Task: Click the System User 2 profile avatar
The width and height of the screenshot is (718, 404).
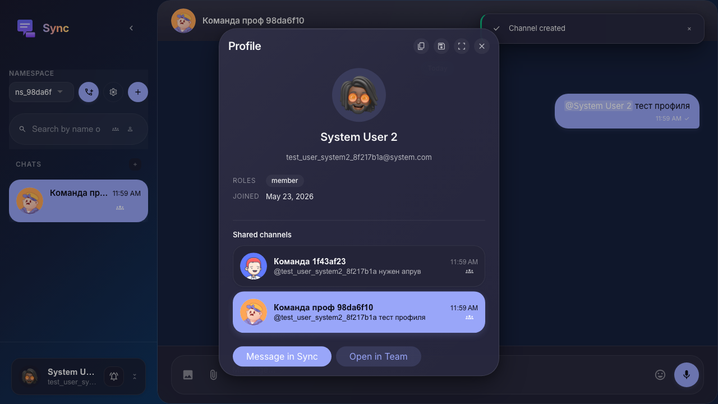Action: tap(359, 95)
